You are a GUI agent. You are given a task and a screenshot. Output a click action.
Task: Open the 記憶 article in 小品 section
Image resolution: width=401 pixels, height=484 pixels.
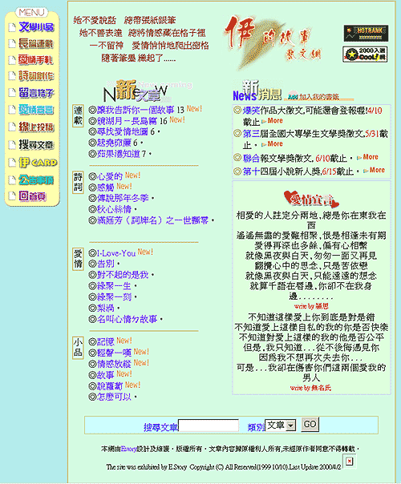[x=106, y=341]
